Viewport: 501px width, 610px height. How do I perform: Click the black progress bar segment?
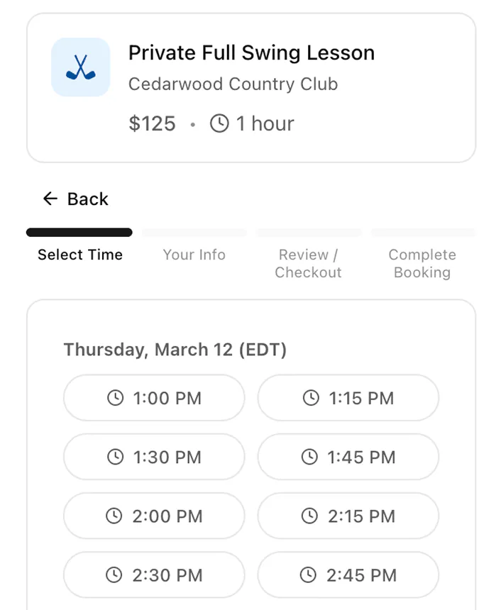tap(79, 232)
